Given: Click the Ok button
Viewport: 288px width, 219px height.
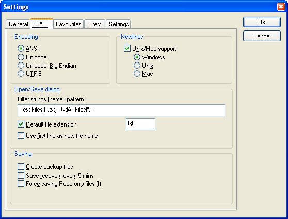Looking at the screenshot, I should 262,22.
